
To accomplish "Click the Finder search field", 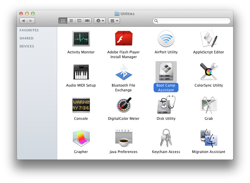I will [x=193, y=21].
